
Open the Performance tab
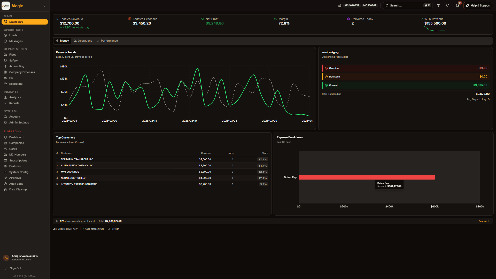click(107, 41)
